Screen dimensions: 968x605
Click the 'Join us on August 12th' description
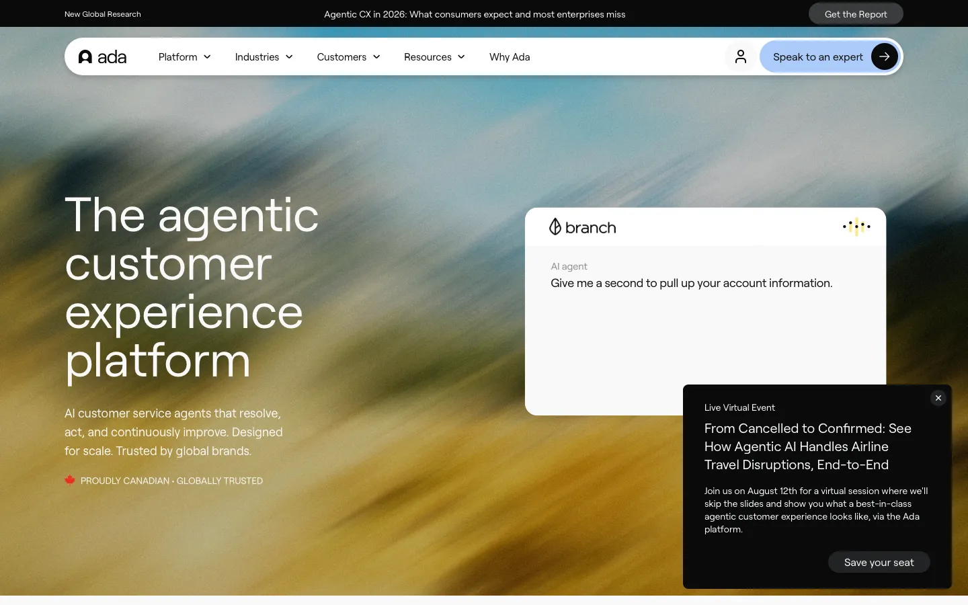[816, 510]
